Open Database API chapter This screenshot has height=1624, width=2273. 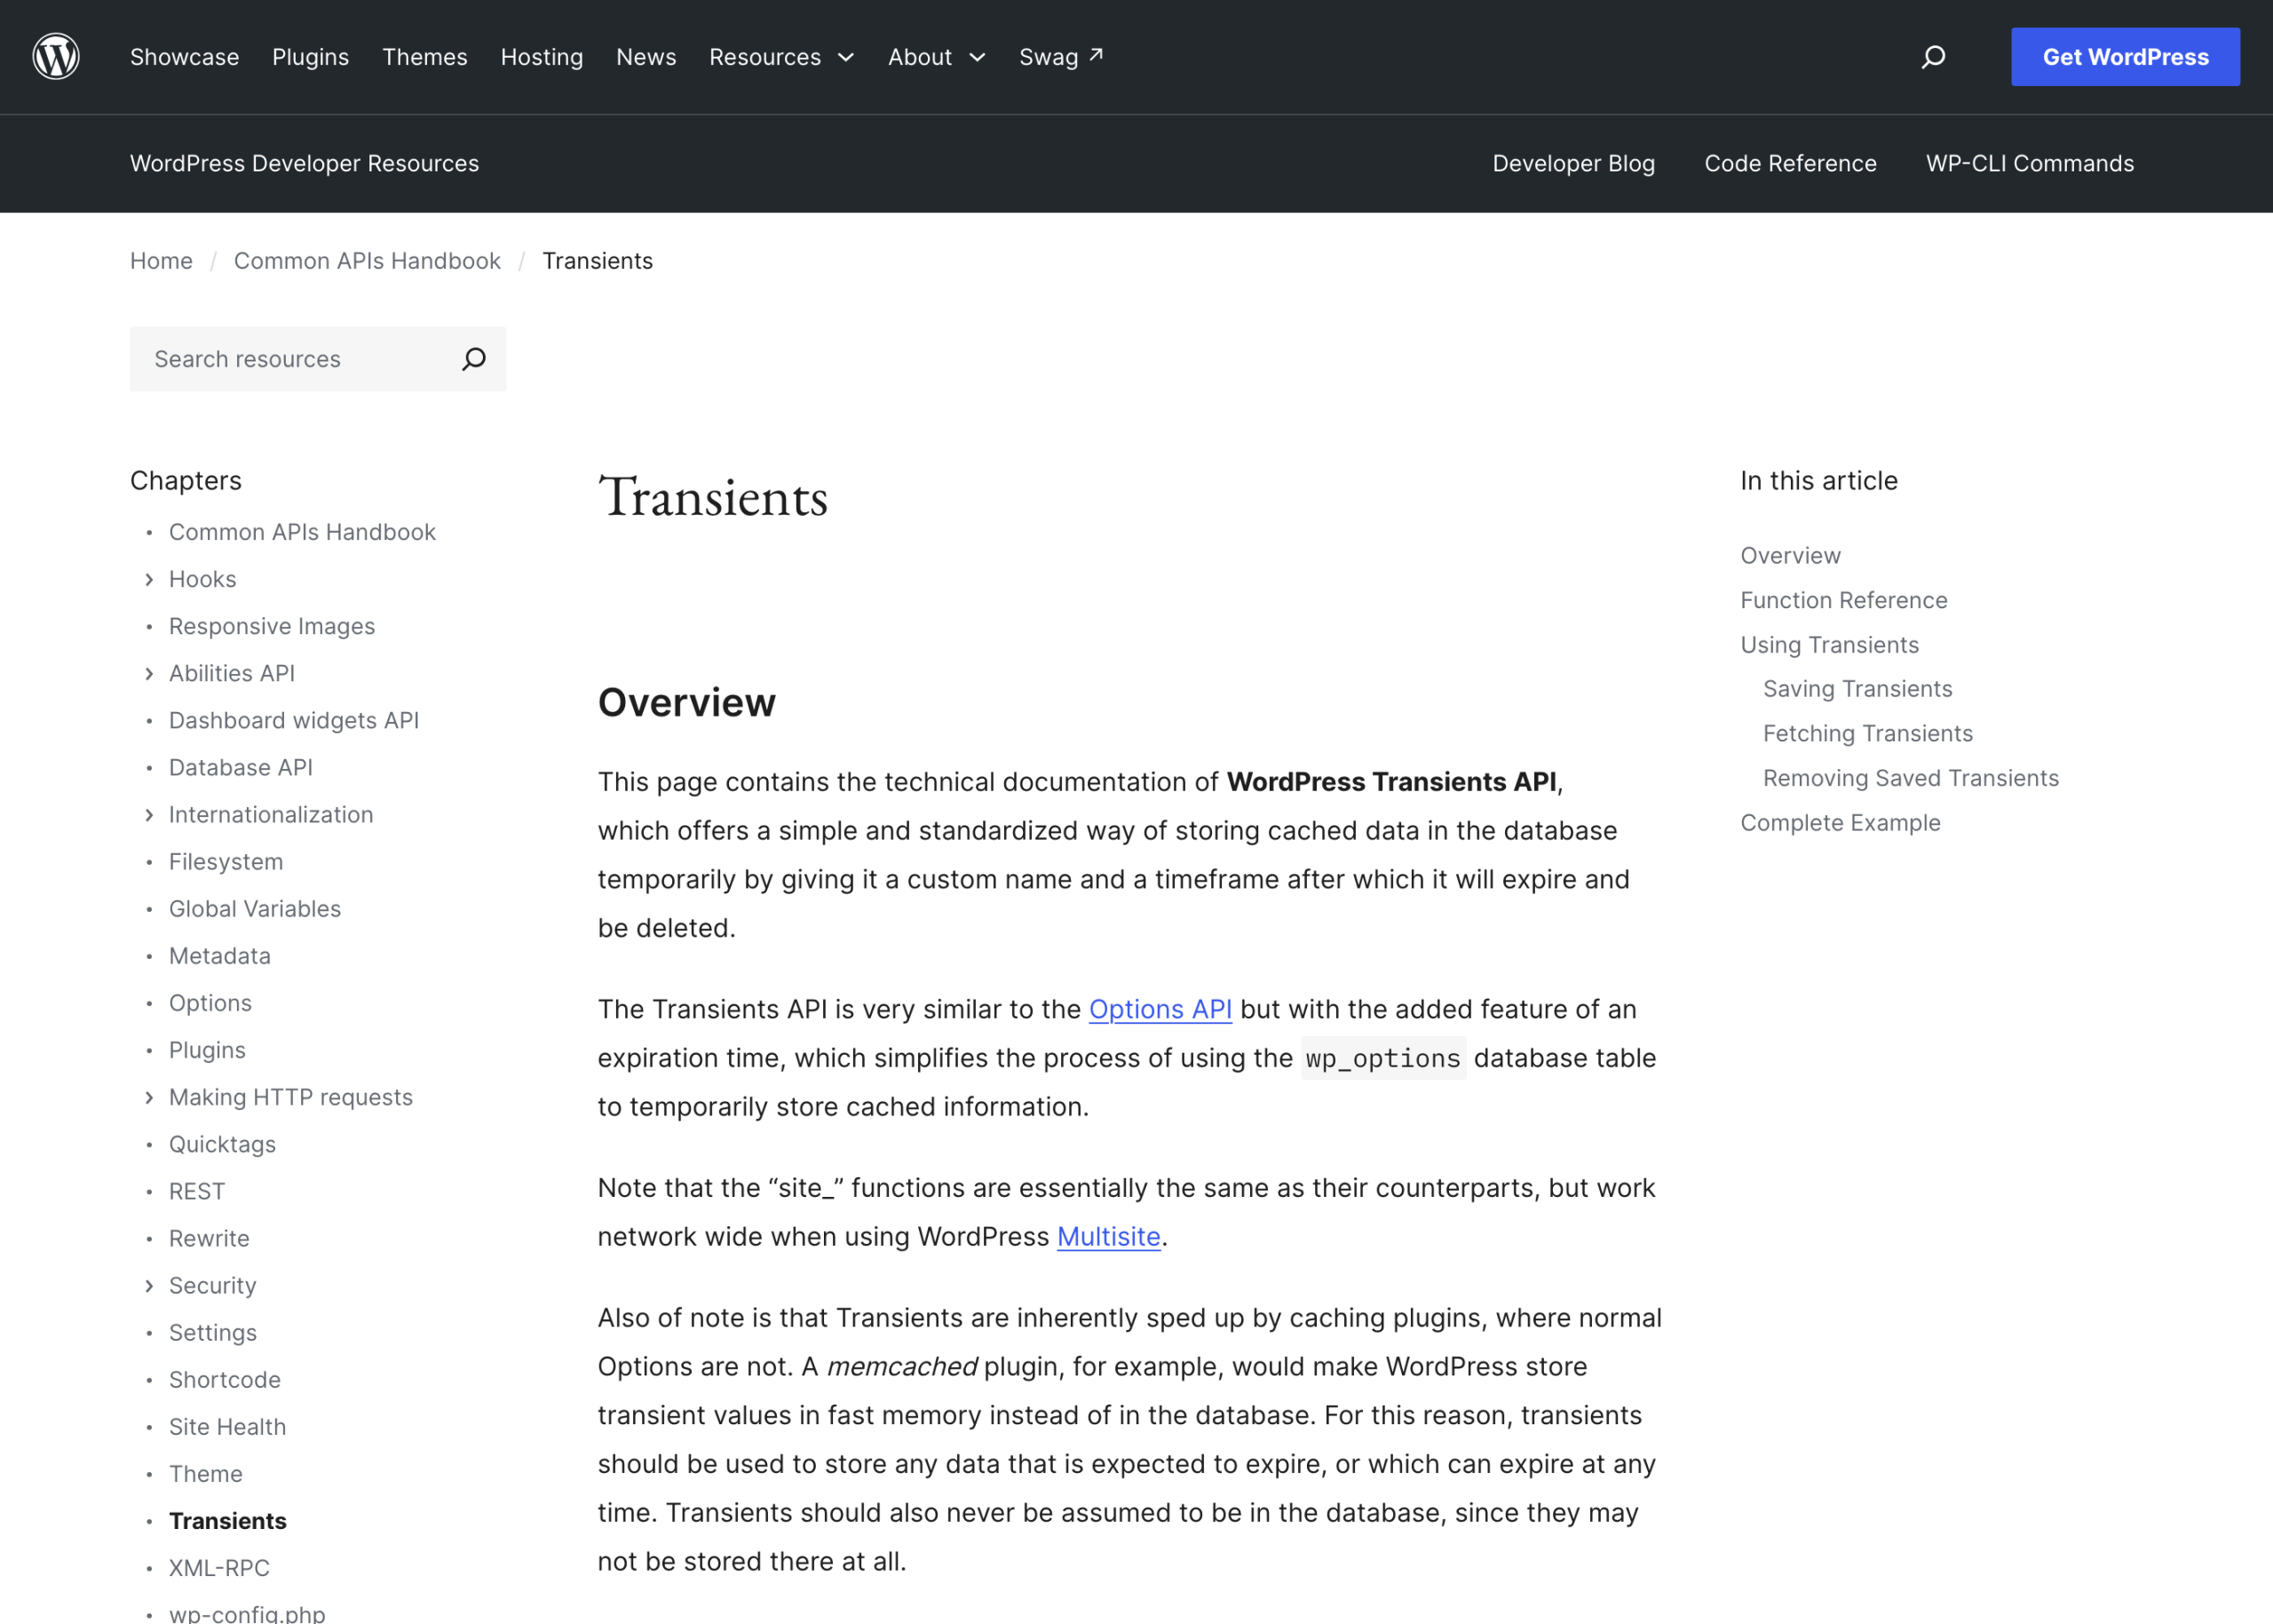tap(241, 768)
